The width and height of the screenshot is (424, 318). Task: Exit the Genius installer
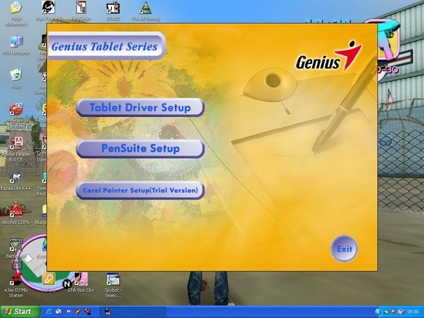tap(345, 249)
